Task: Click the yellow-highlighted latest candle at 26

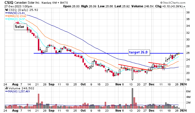Action: 179,54
